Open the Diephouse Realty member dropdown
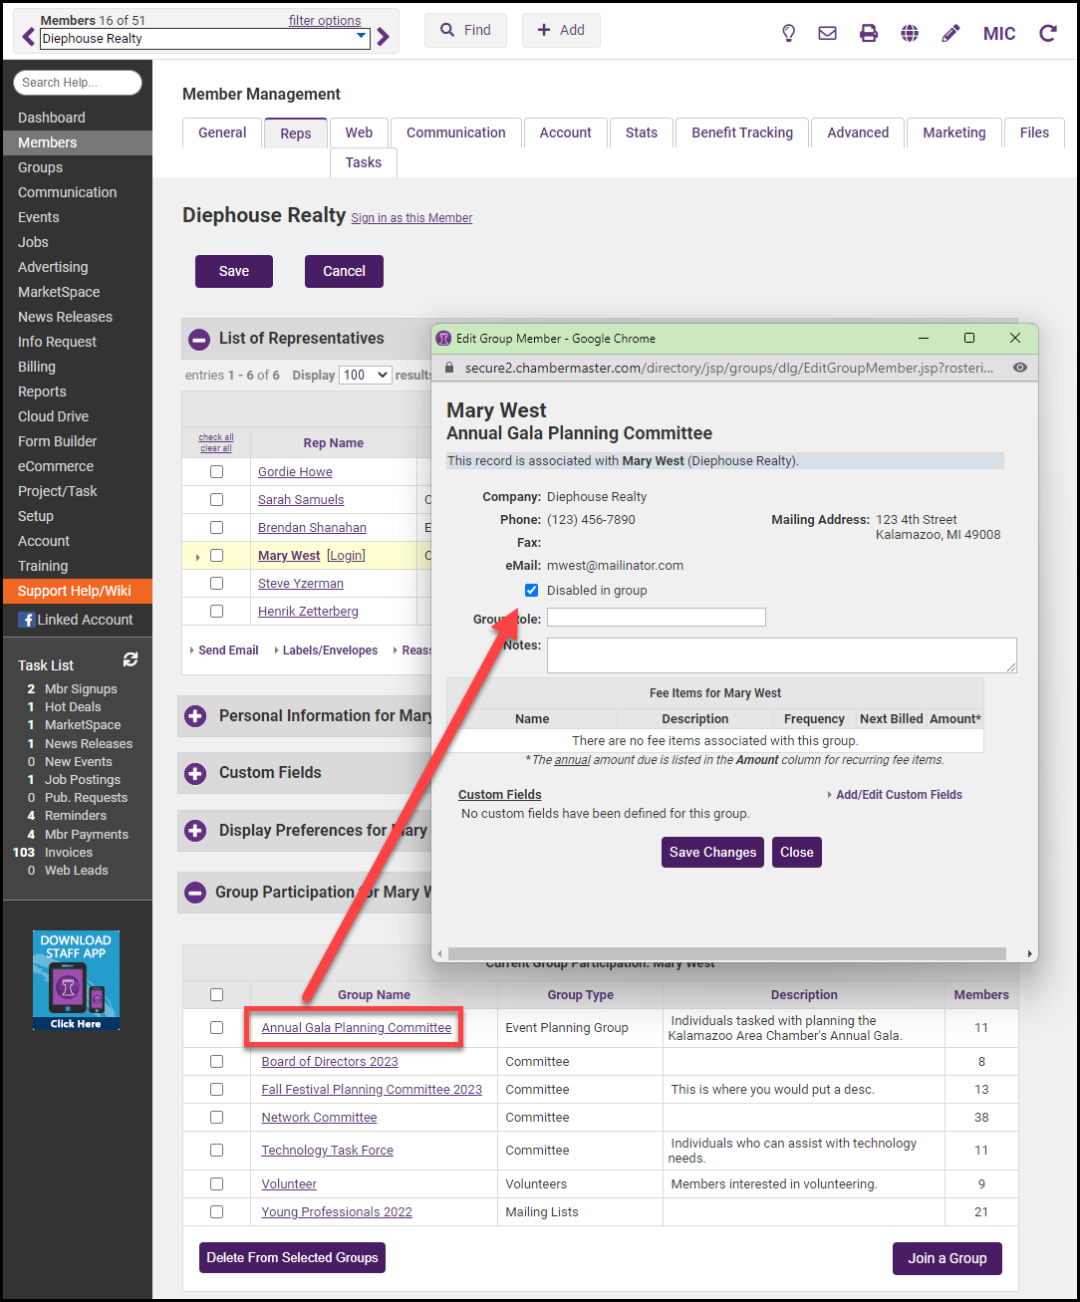 pyautogui.click(x=204, y=39)
